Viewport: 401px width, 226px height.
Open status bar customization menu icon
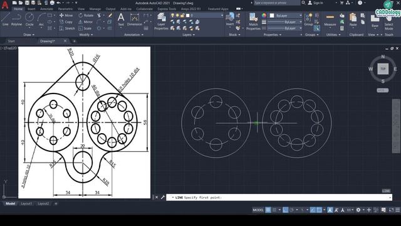click(x=397, y=210)
